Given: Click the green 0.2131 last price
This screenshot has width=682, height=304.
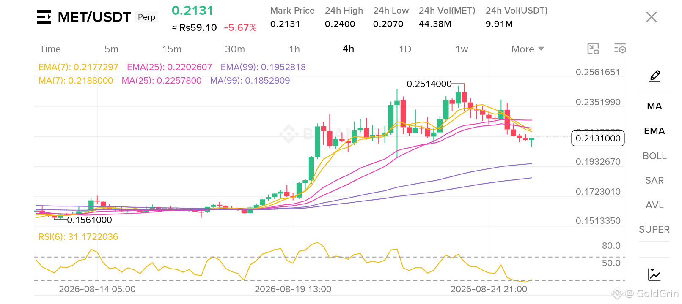Looking at the screenshot, I should coord(192,11).
